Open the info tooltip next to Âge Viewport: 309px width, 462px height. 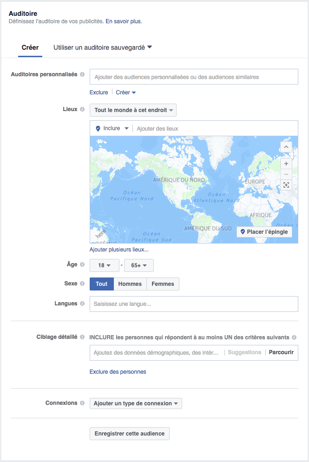point(83,264)
